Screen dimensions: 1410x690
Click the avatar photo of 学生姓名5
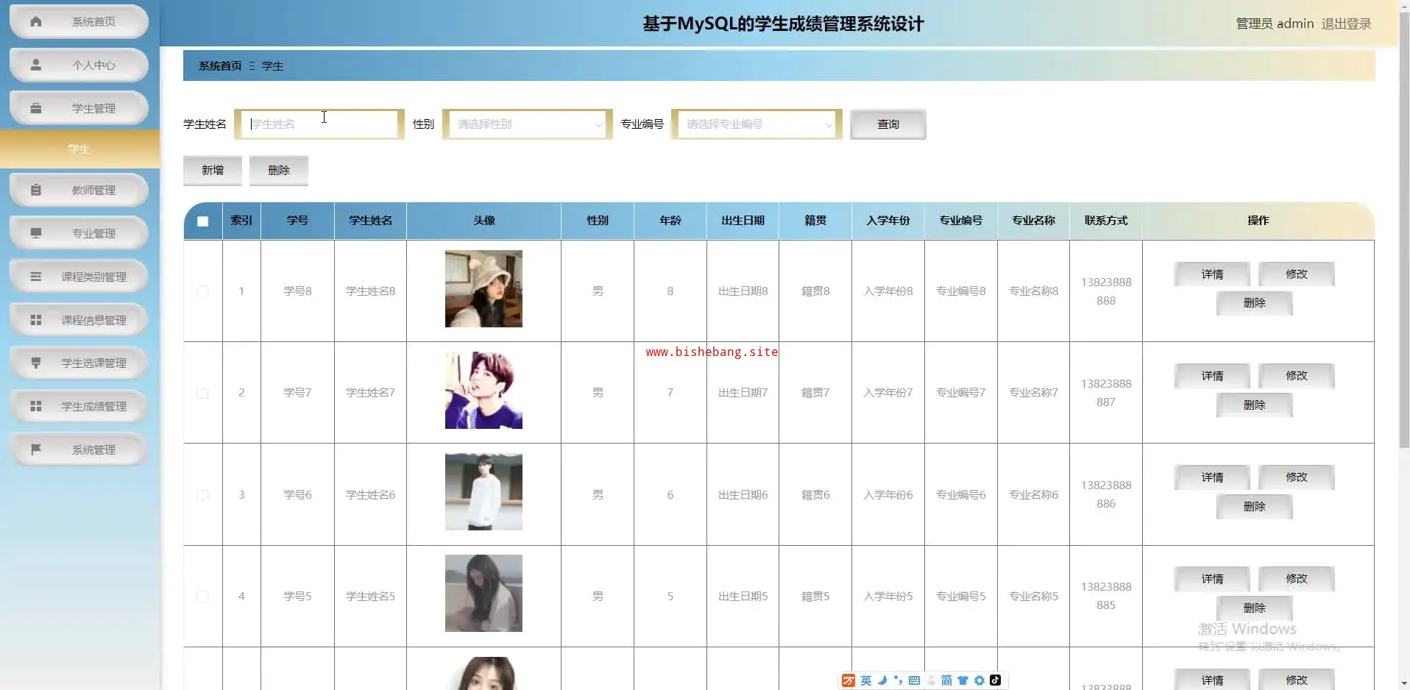(483, 594)
